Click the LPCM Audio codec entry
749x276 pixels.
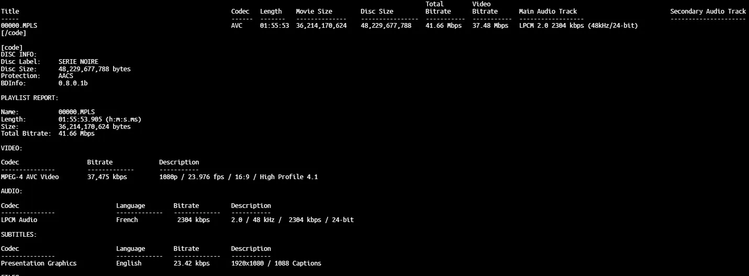[19, 220]
